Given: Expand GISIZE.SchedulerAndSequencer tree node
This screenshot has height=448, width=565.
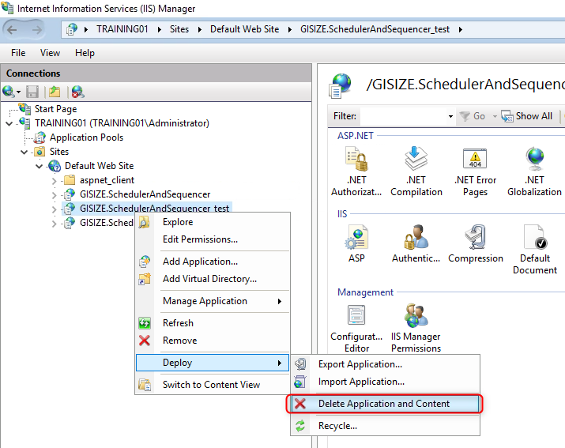Looking at the screenshot, I should pyautogui.click(x=54, y=195).
